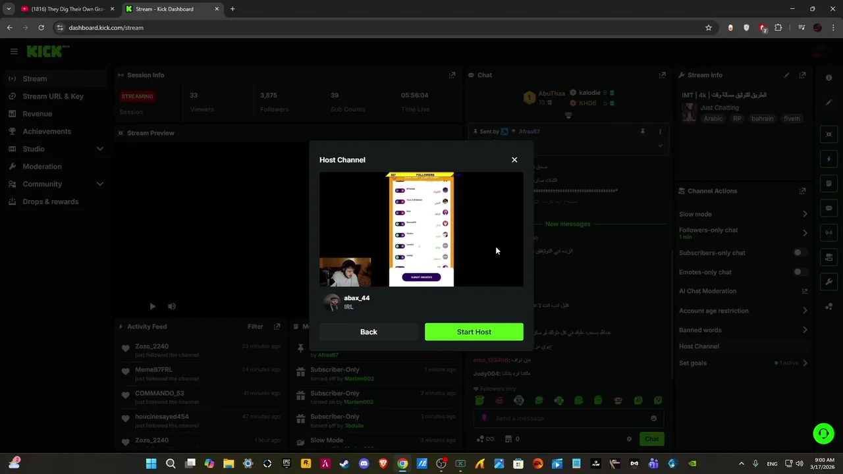The height and width of the screenshot is (474, 843).
Task: Open the Activity Feed filter
Action: tap(256, 327)
